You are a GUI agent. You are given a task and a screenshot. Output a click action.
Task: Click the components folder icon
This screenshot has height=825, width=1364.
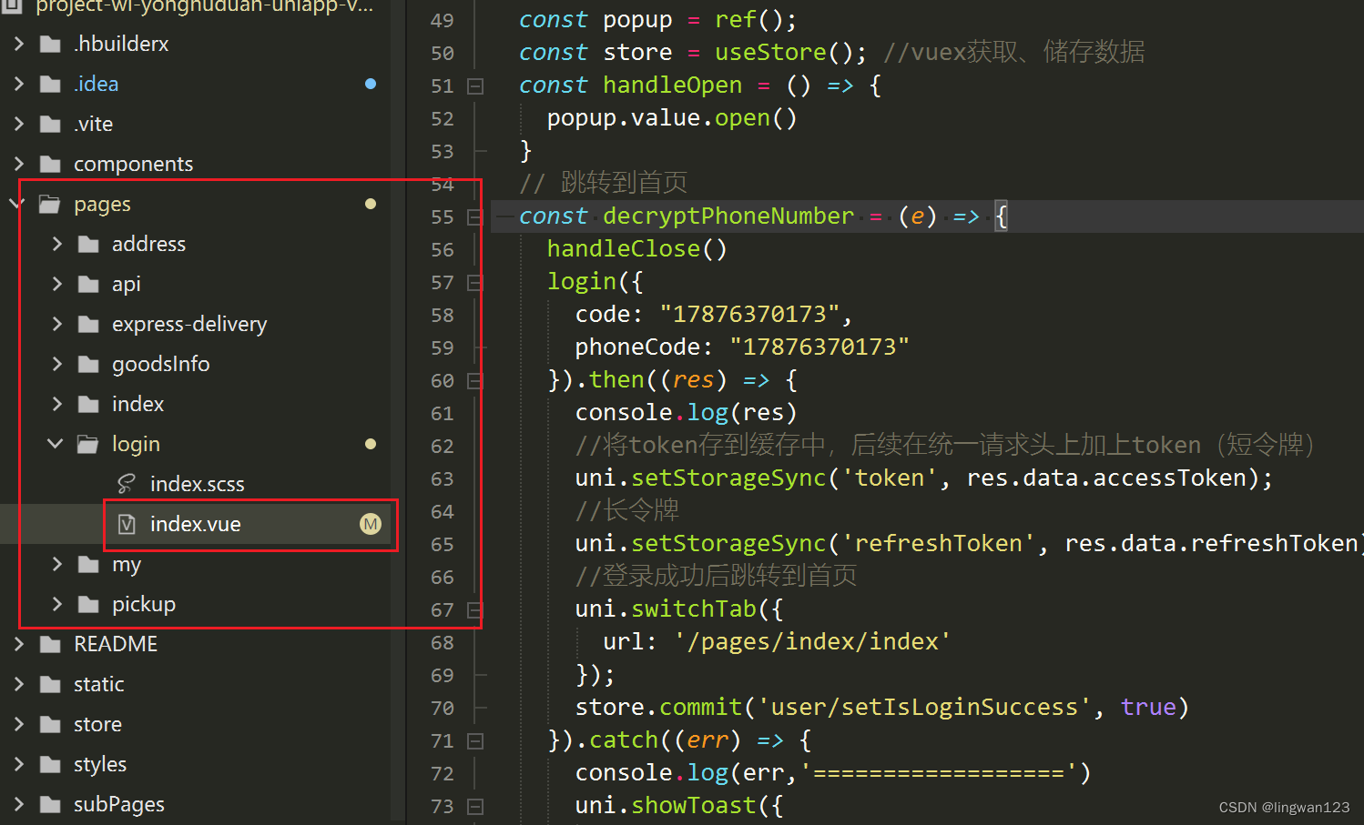coord(50,164)
